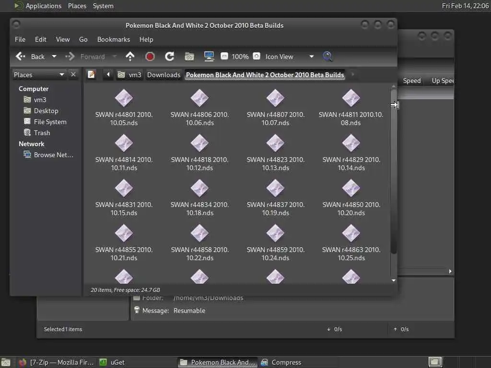
Task: Open the Home folder icon in toolbar
Action: pyautogui.click(x=189, y=57)
